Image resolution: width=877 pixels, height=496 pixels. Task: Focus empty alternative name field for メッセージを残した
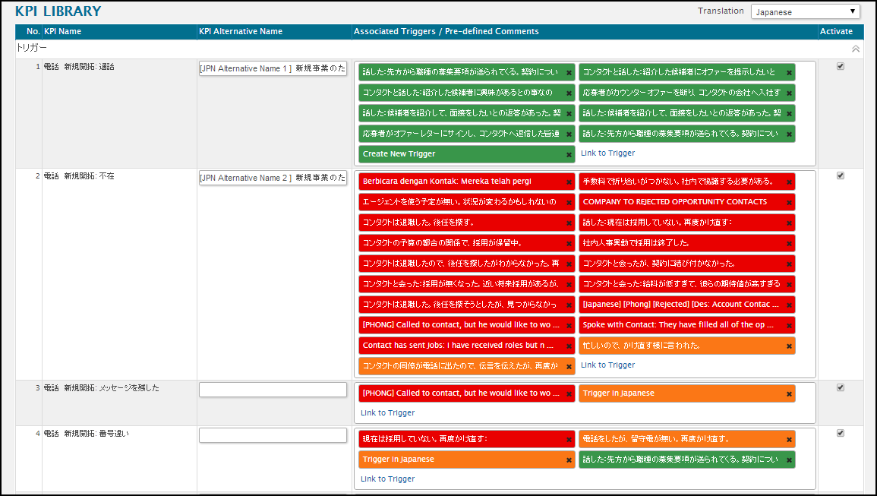click(273, 390)
